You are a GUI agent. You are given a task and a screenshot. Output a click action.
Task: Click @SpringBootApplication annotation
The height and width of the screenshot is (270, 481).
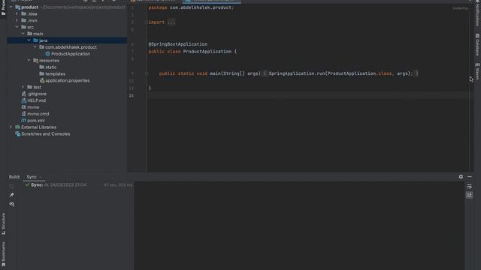coord(178,44)
